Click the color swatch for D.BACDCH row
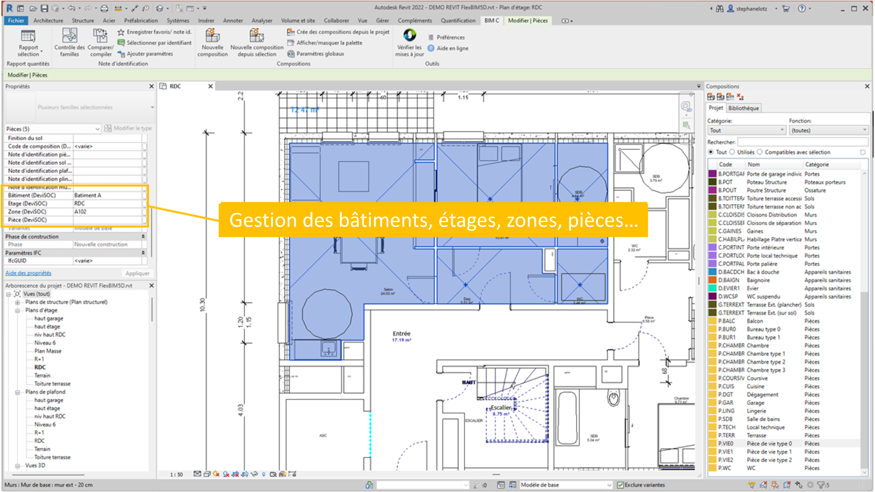Image resolution: width=875 pixels, height=492 pixels. [x=712, y=272]
